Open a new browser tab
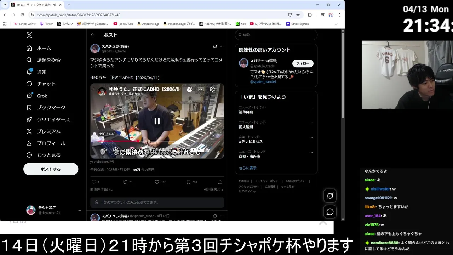 tap(69, 5)
